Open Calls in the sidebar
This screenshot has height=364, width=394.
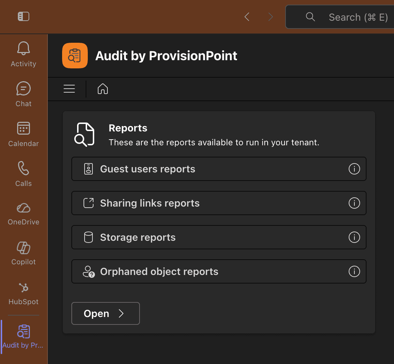click(23, 174)
